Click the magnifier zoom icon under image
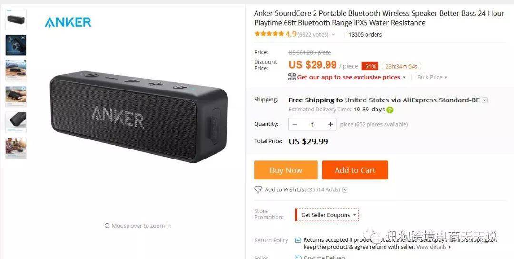The width and height of the screenshot is (514, 259). tap(107, 226)
